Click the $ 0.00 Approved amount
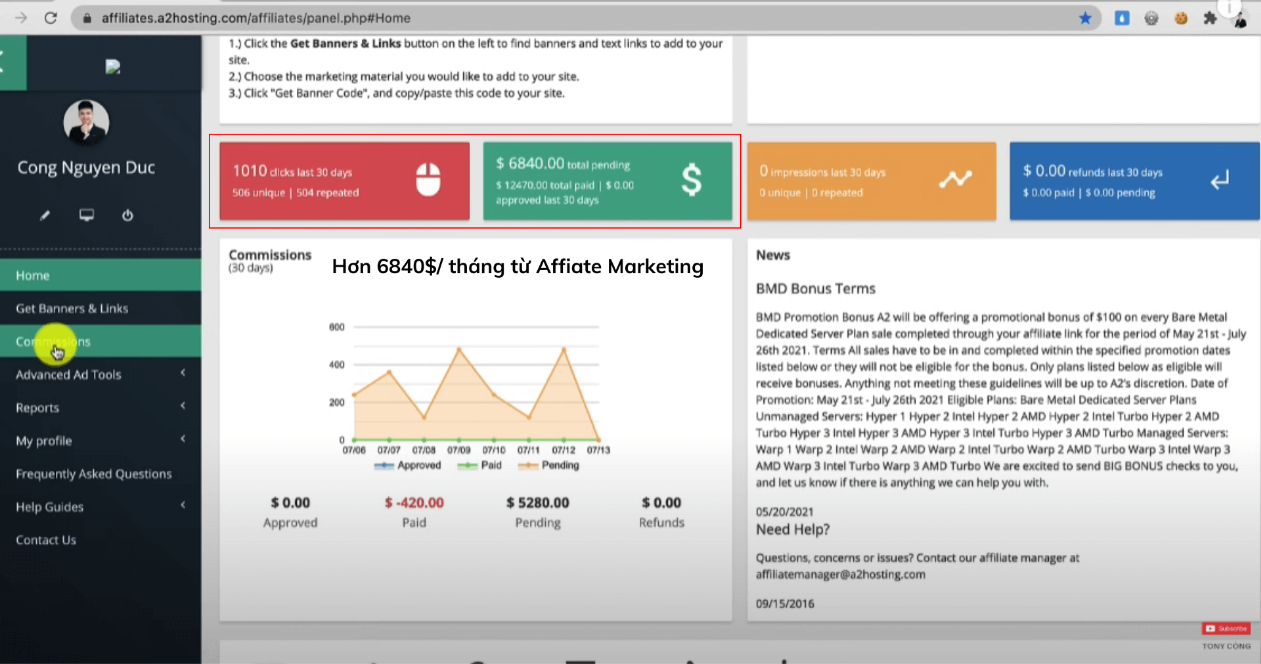 [x=290, y=502]
